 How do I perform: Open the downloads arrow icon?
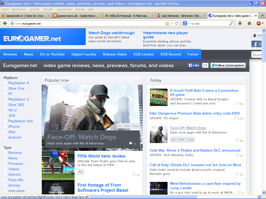point(240,24)
